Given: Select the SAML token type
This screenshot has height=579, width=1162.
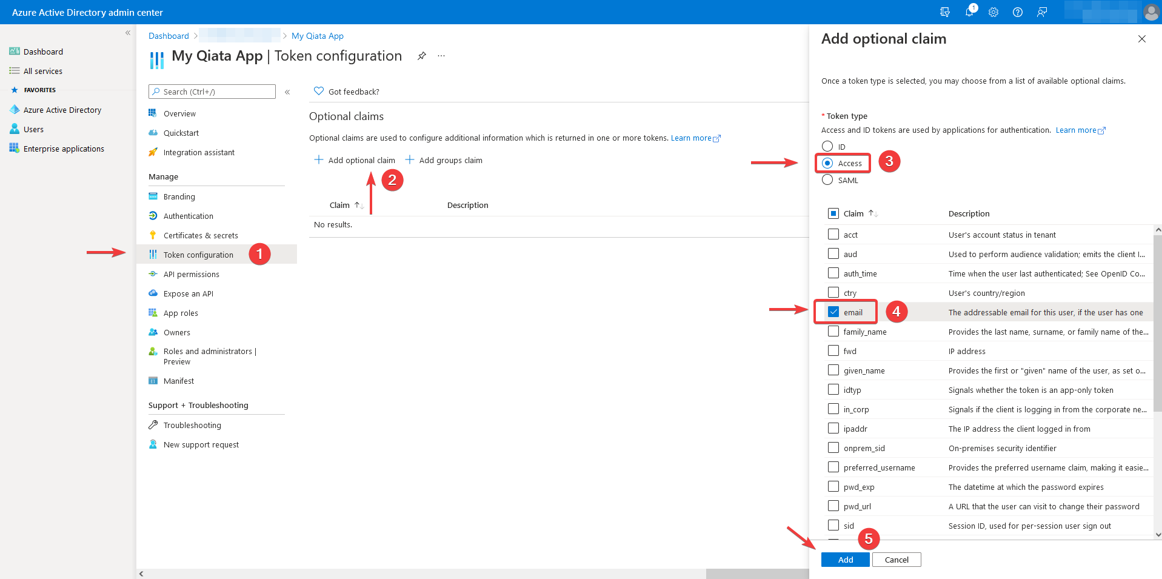Looking at the screenshot, I should pyautogui.click(x=827, y=179).
